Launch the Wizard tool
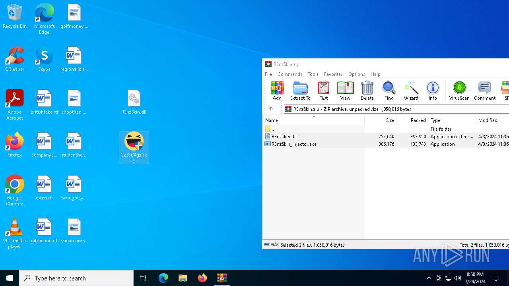The width and height of the screenshot is (509, 286). tap(411, 91)
